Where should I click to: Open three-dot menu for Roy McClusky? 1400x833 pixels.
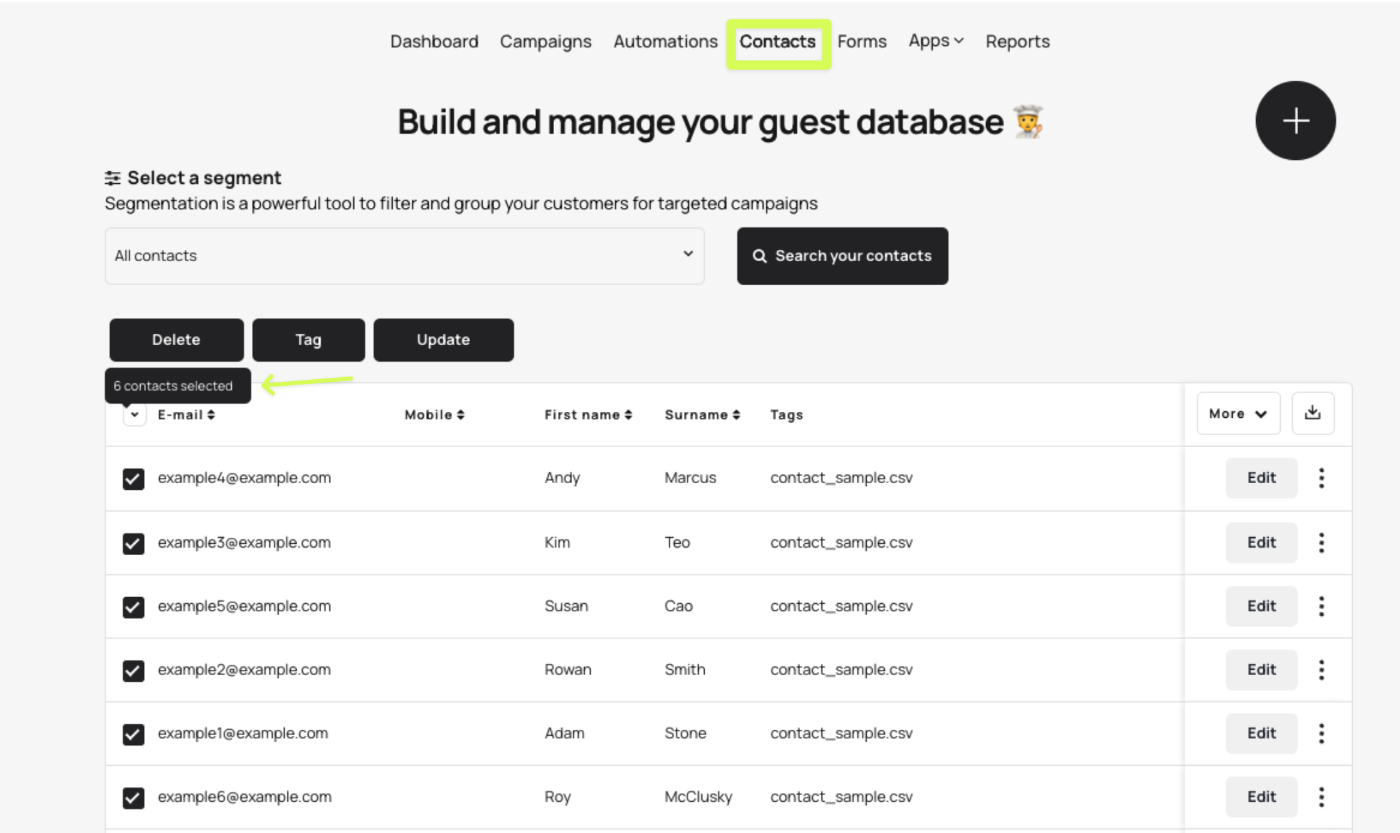coord(1321,797)
